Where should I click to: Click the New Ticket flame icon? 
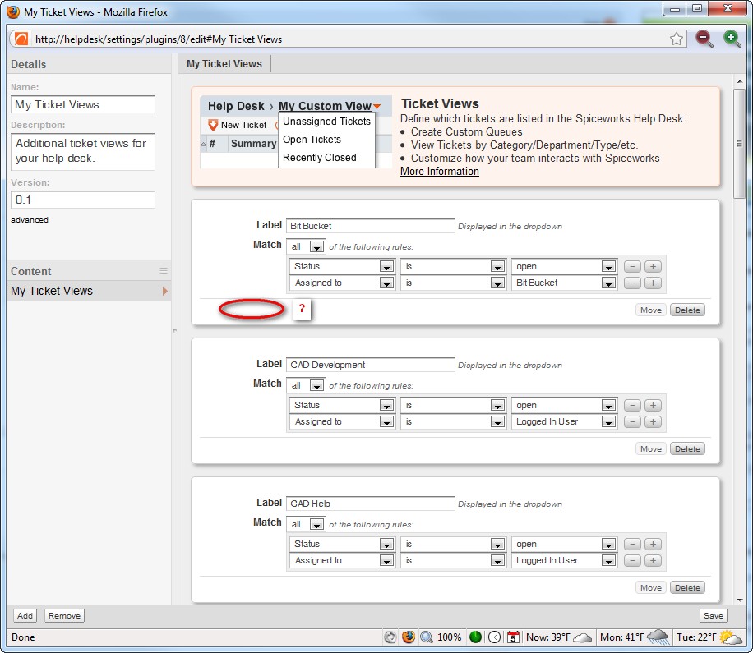point(215,125)
